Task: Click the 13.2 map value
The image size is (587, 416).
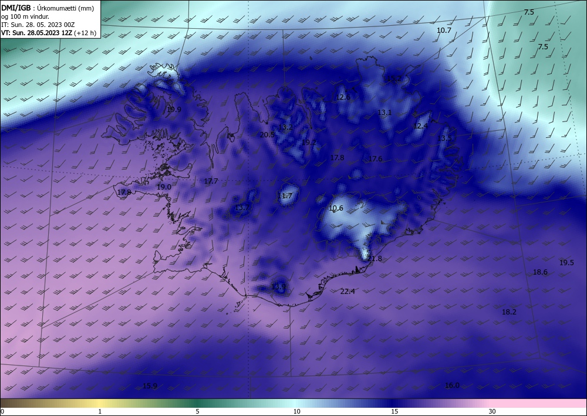Action: click(285, 127)
